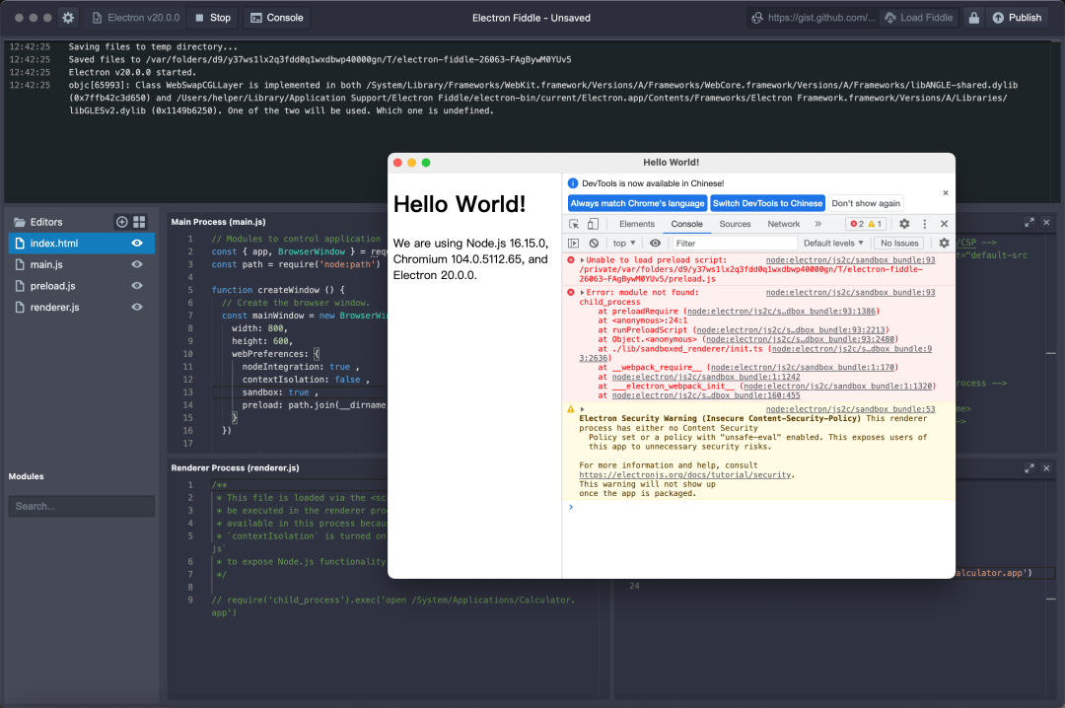
Task: Switch to DevTools Network tab
Action: click(784, 224)
